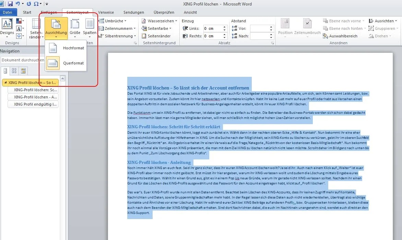
Task: Click heading XING-Profil löschen: Schritt für Schritt erklärt
Action: tap(174, 127)
